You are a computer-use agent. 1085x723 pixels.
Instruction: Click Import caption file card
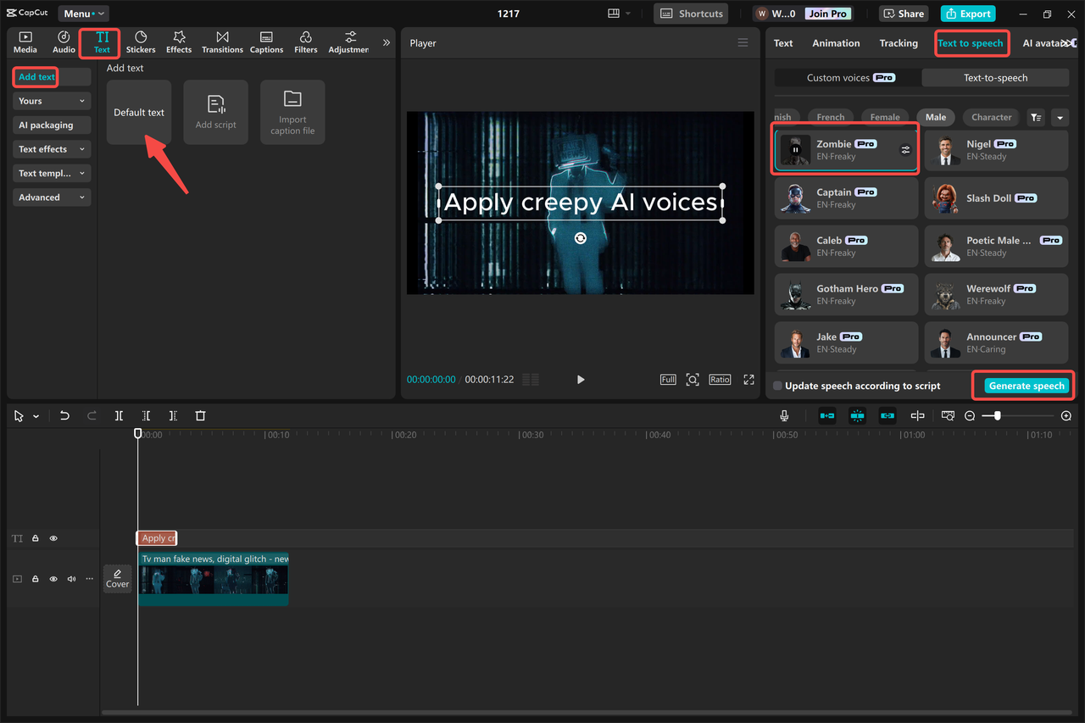pos(292,112)
